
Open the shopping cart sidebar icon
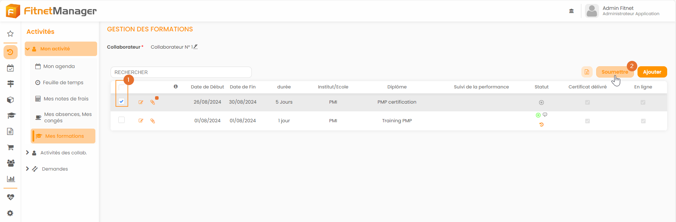(x=10, y=147)
